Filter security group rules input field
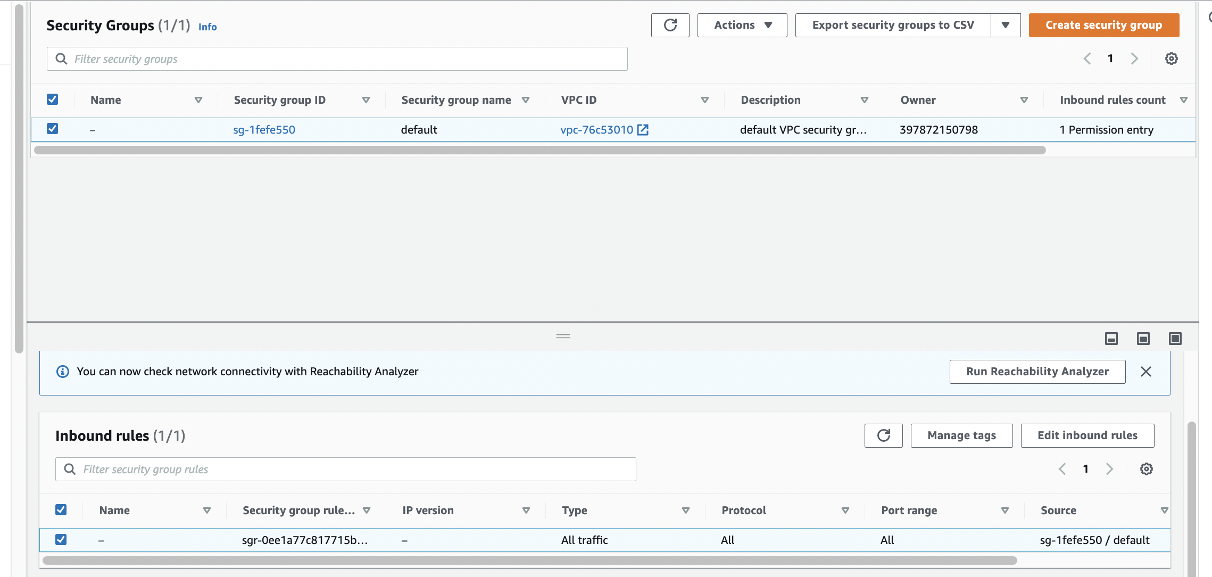Screen dimensions: 1212x577 click(345, 468)
